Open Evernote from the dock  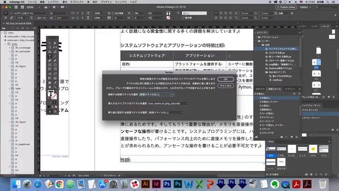coord(274,184)
